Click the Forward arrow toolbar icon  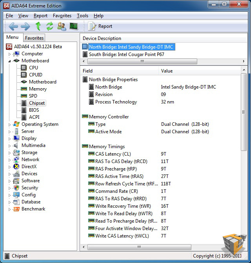25,27
